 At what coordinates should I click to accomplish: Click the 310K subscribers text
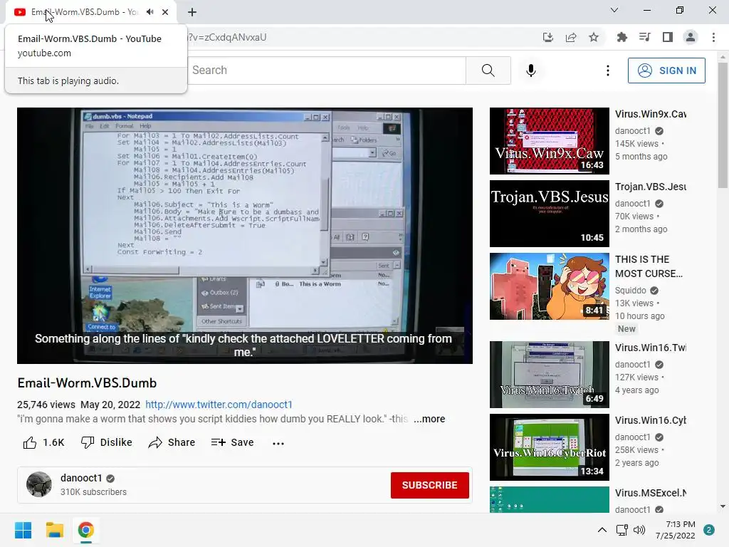point(93,492)
